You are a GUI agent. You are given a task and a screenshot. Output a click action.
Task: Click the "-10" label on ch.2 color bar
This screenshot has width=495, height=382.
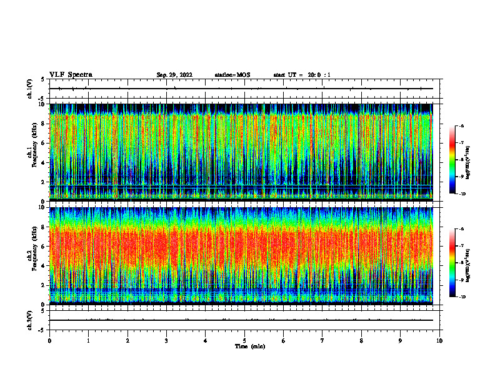(462, 297)
